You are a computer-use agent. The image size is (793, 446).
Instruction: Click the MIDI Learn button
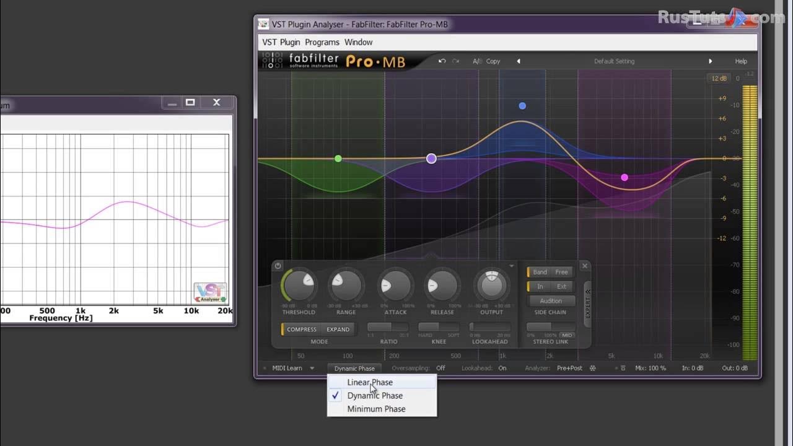pos(287,368)
